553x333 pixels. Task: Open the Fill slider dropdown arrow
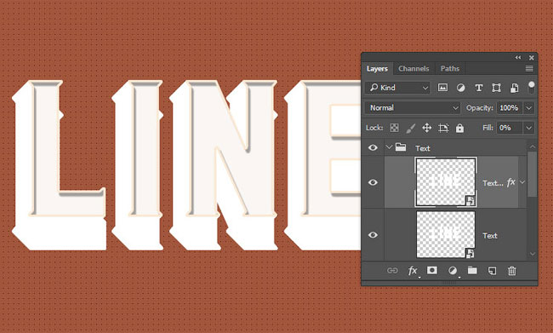point(528,128)
